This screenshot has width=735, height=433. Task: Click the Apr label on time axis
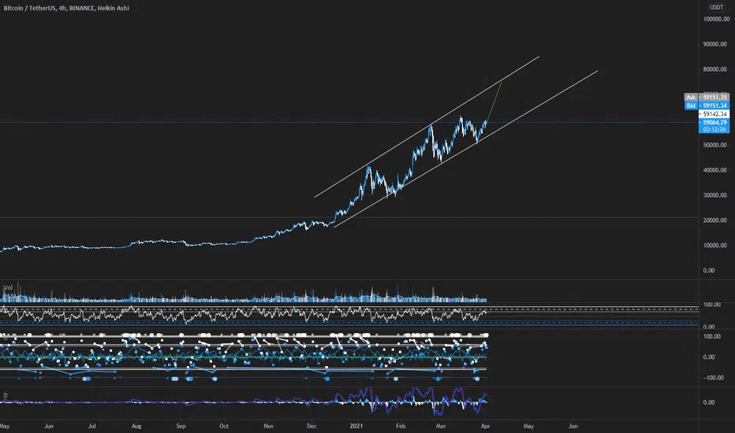click(x=485, y=427)
